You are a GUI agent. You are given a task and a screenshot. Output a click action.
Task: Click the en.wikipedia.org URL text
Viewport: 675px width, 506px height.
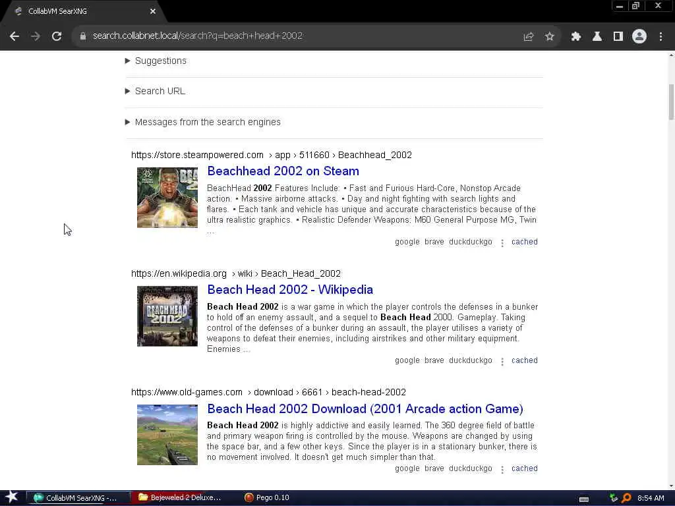pyautogui.click(x=179, y=273)
